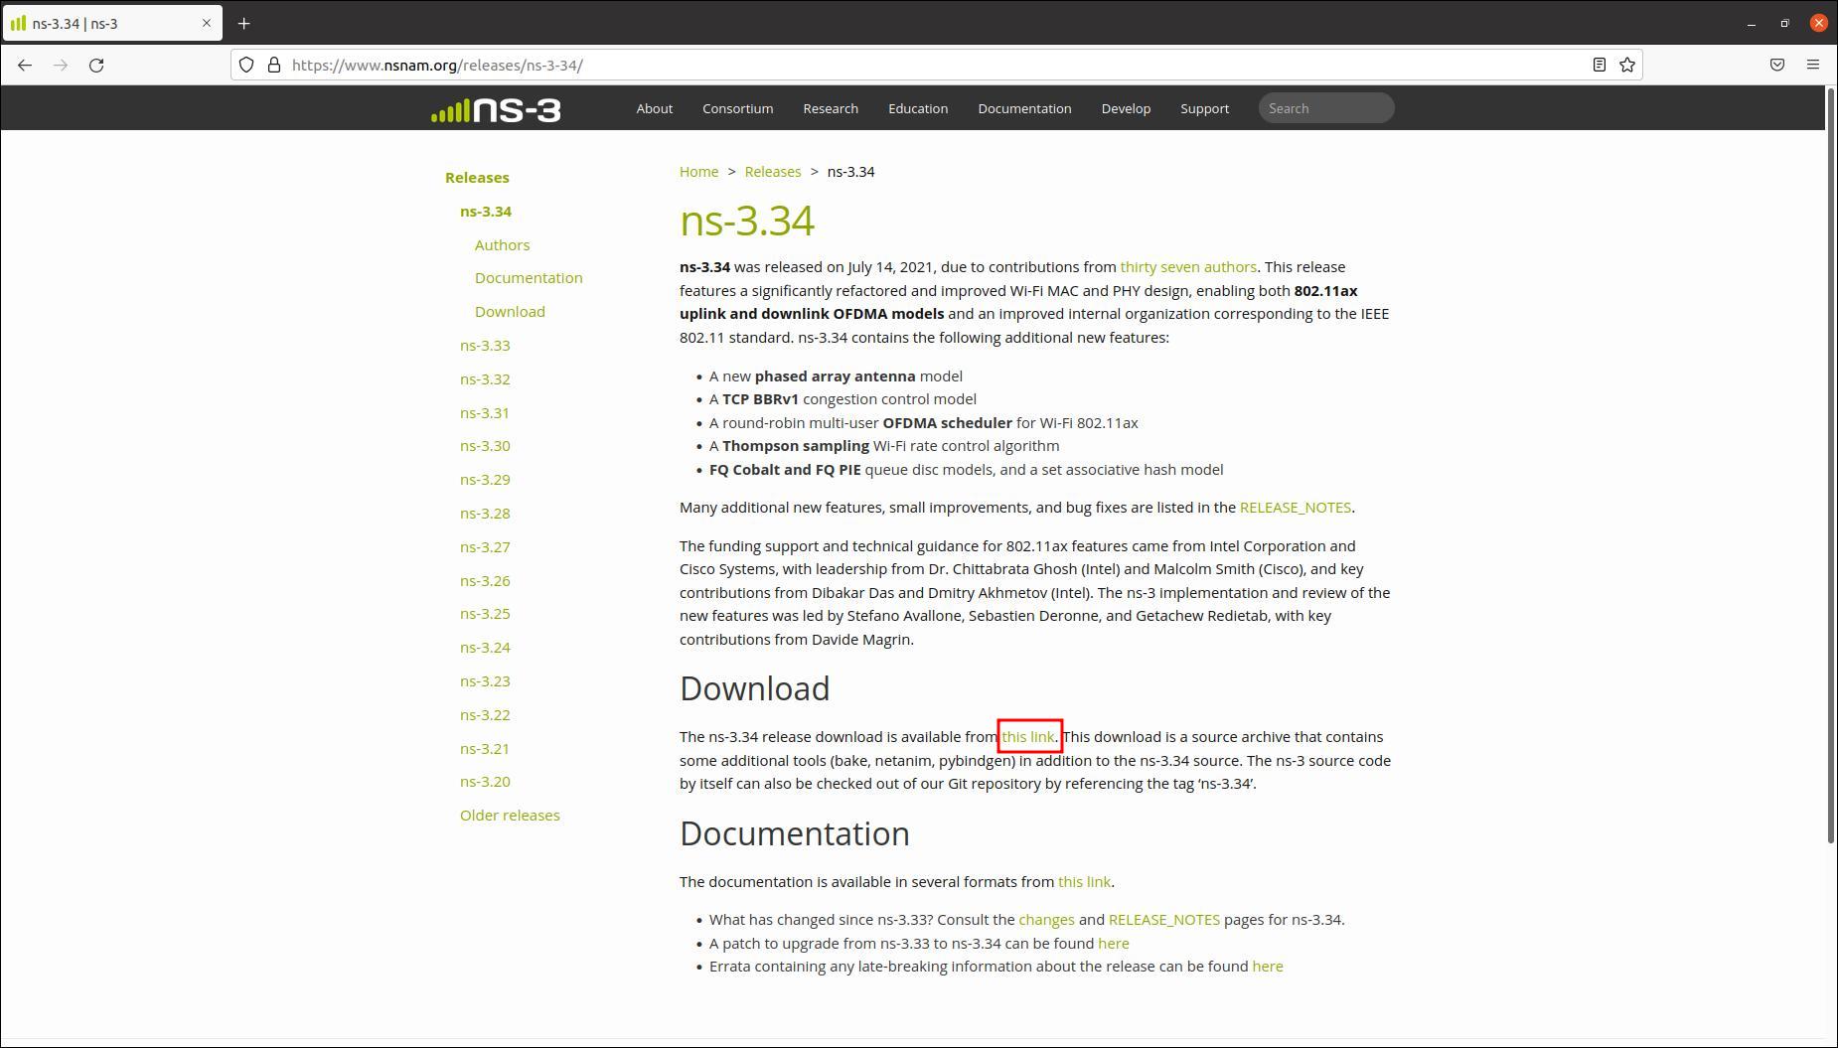The height and width of the screenshot is (1048, 1838).
Task: Click 'here' link for Errata
Action: tap(1268, 967)
